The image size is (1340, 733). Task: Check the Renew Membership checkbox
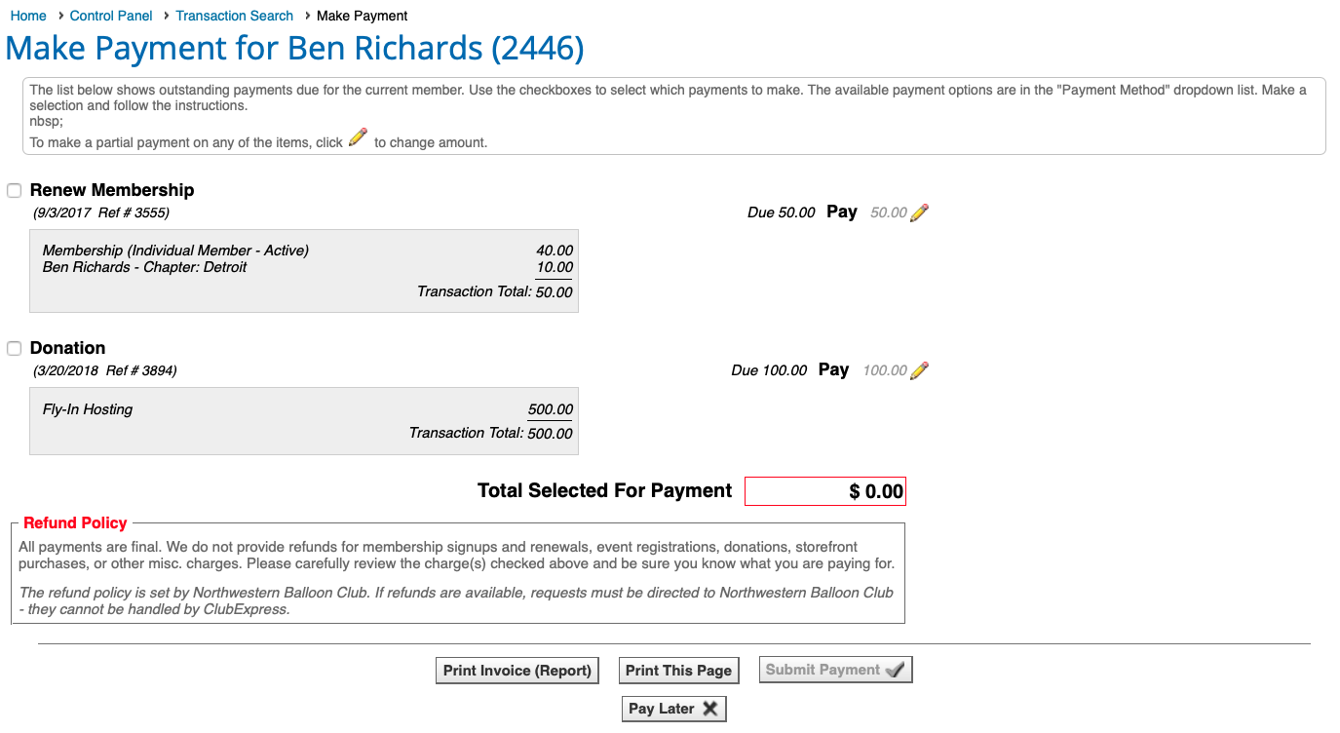pyautogui.click(x=14, y=190)
